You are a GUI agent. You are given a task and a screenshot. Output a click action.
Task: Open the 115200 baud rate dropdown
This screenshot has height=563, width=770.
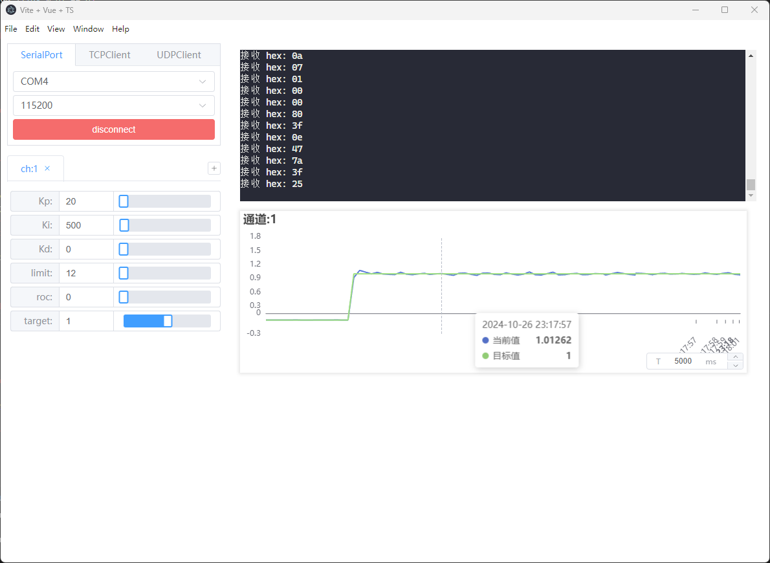(113, 105)
